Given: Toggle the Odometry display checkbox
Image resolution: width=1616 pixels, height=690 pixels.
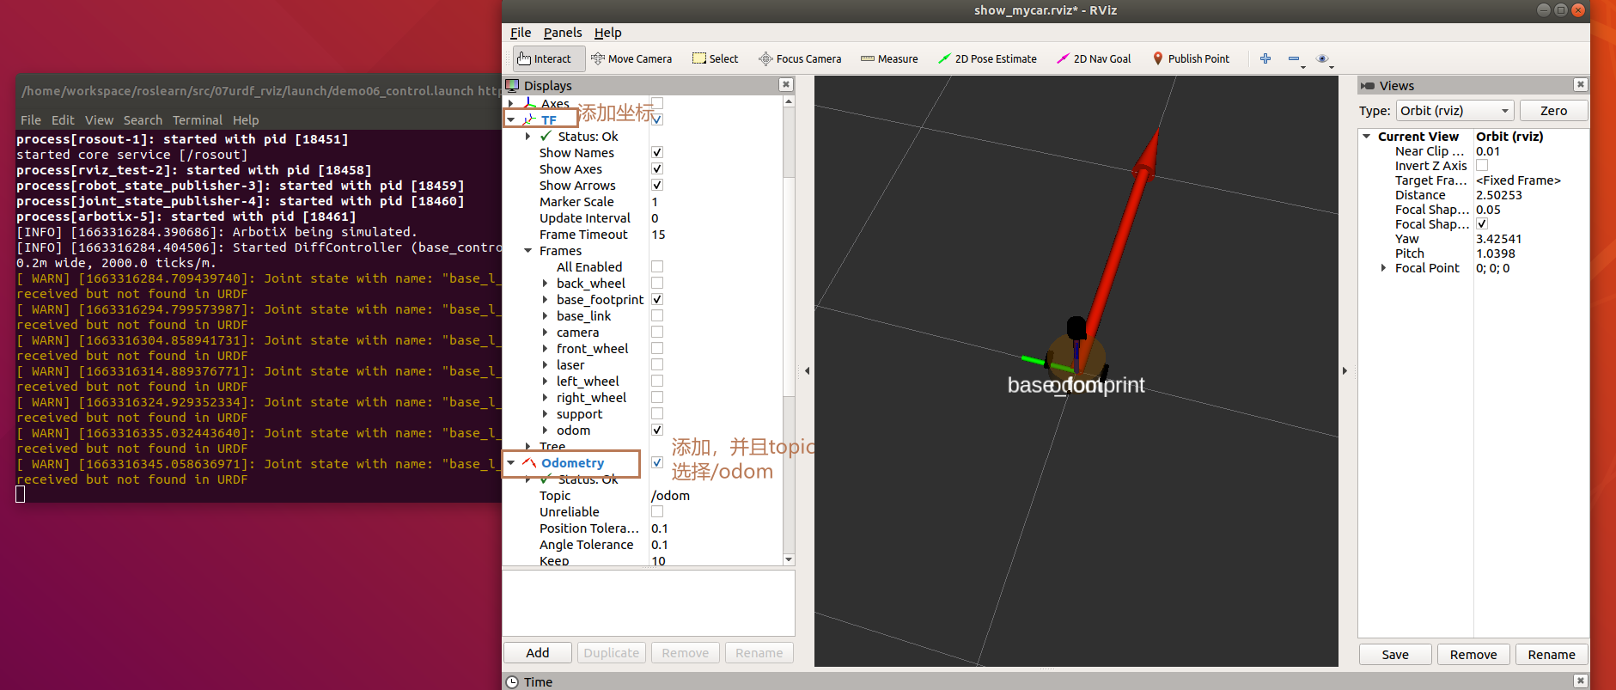Looking at the screenshot, I should click(x=657, y=462).
